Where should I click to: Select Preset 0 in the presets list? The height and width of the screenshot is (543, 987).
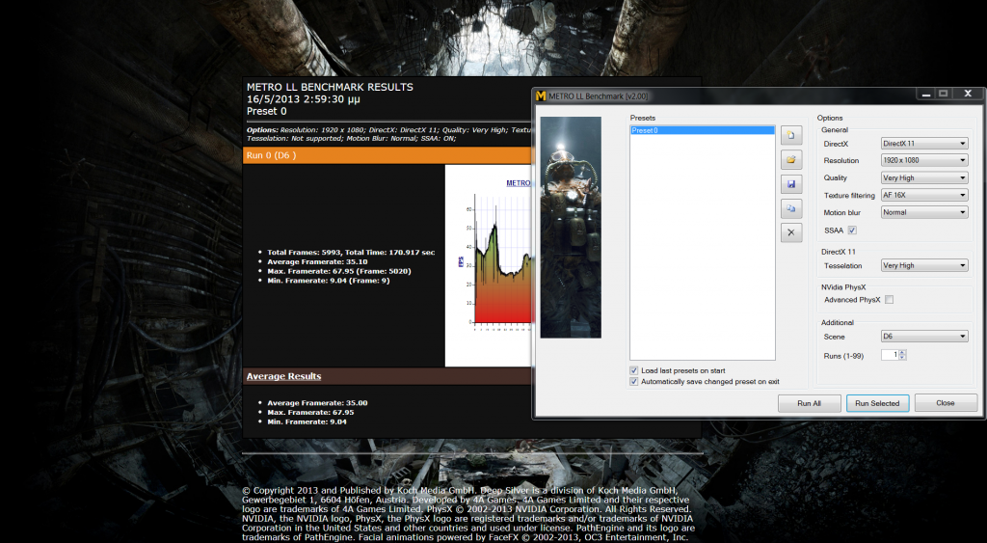[702, 130]
